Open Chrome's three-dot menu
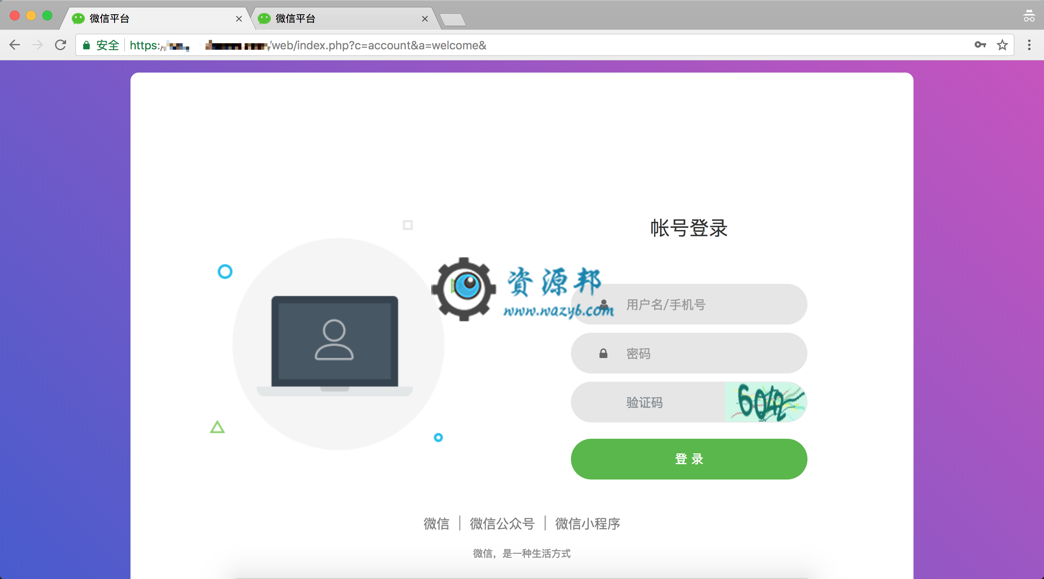The width and height of the screenshot is (1044, 579). click(1029, 45)
